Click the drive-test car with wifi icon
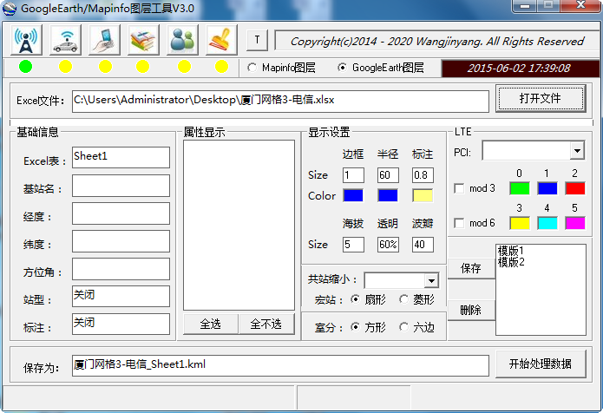 click(x=66, y=40)
